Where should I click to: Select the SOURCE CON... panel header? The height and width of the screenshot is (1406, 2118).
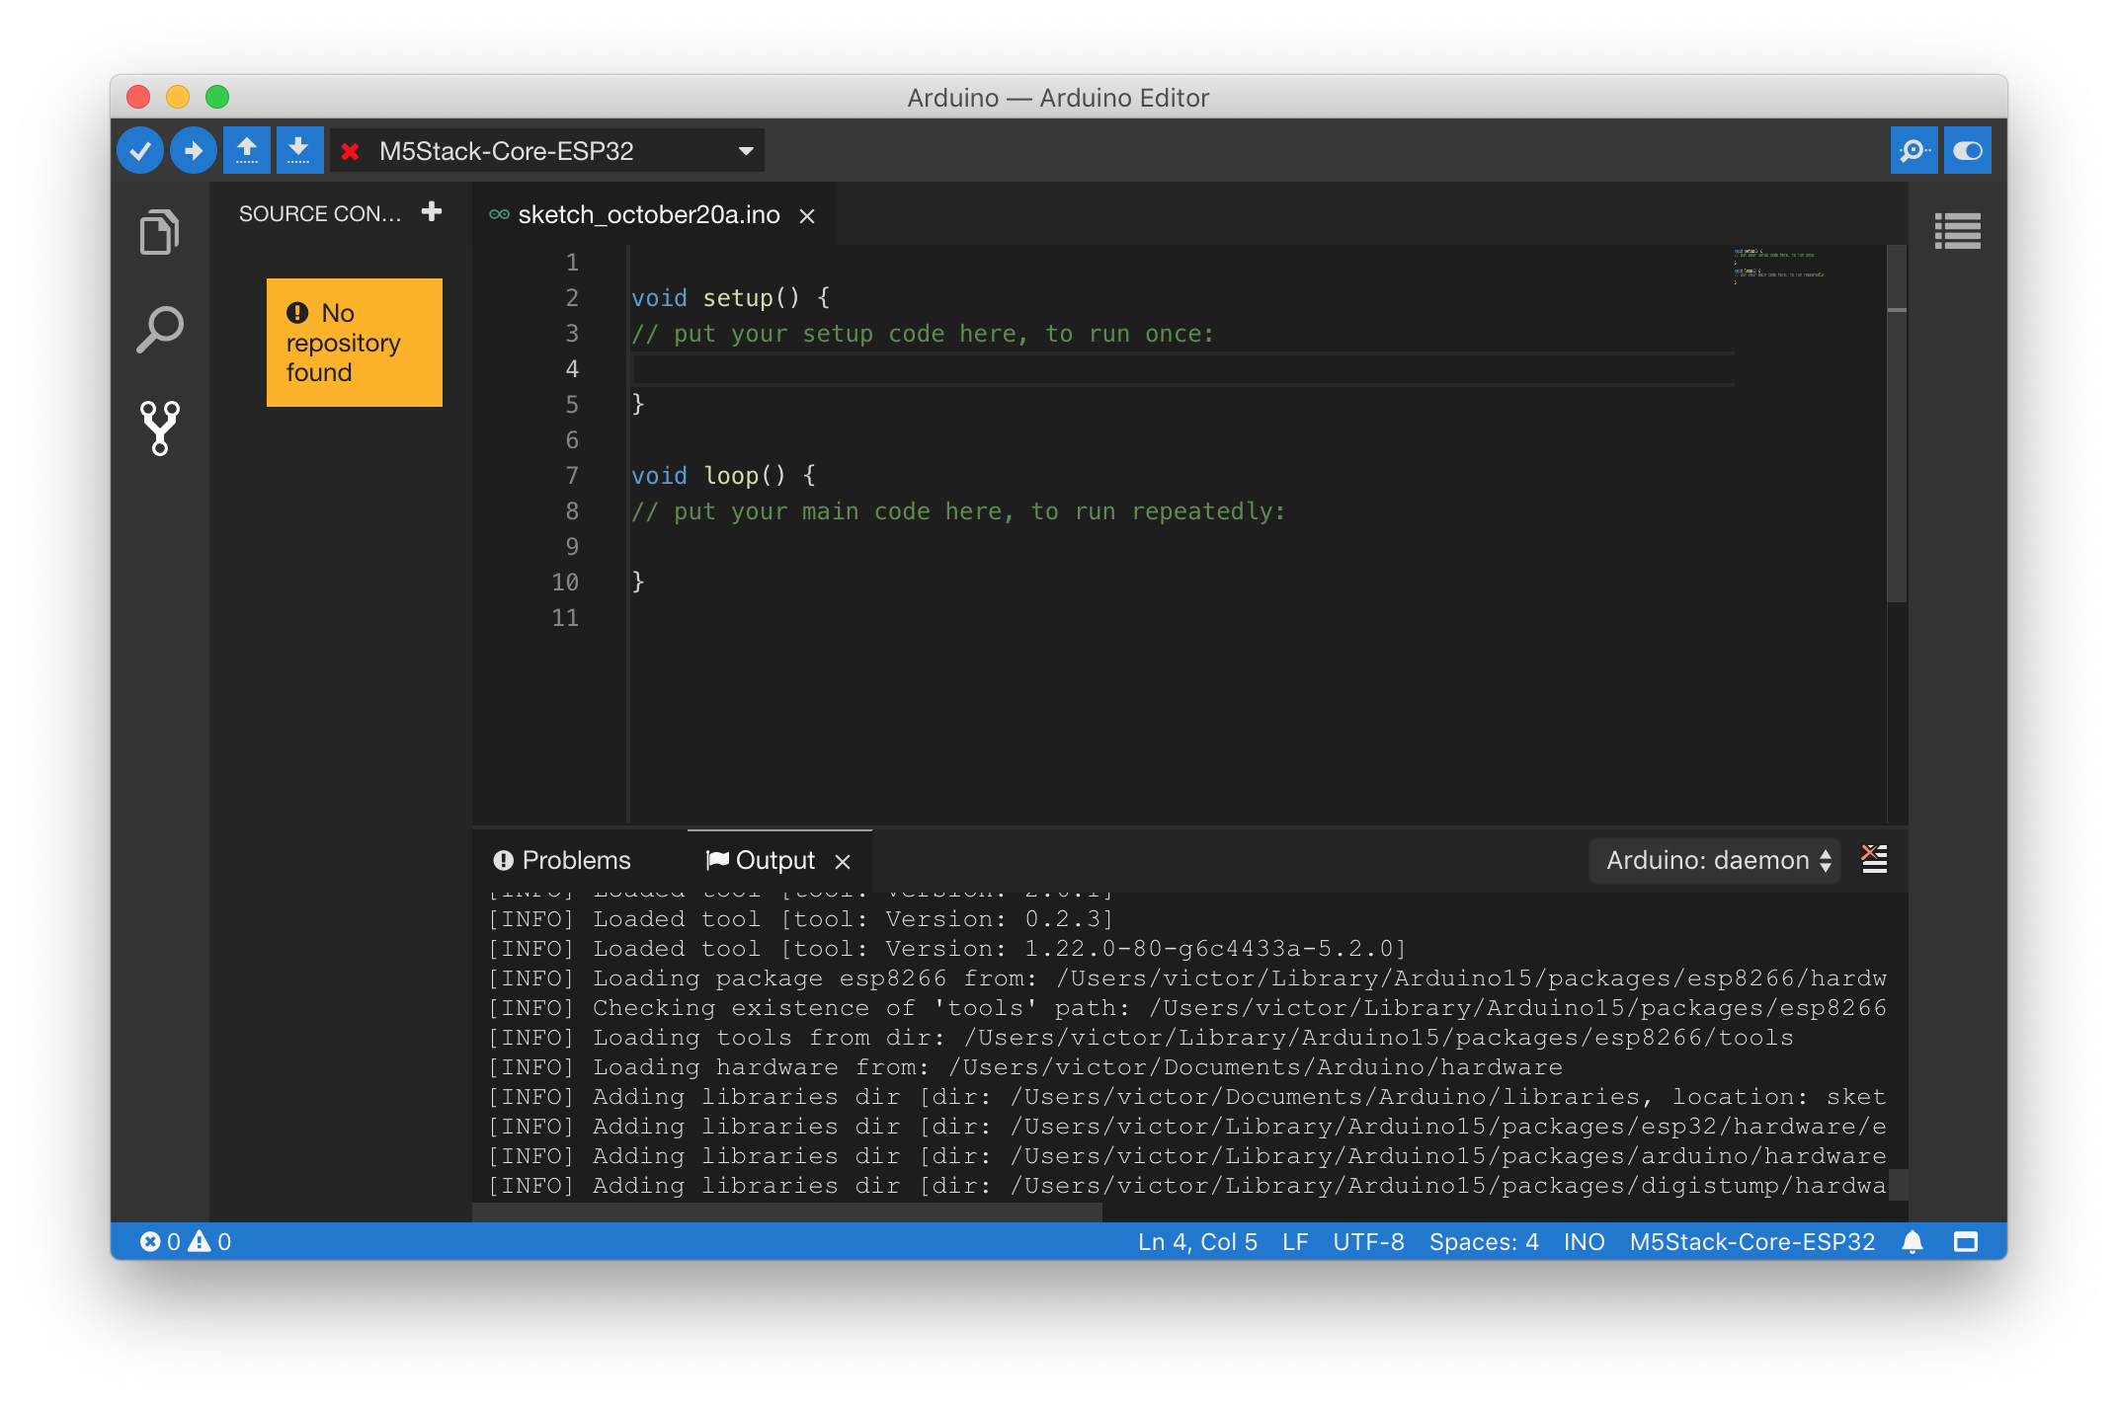[320, 214]
